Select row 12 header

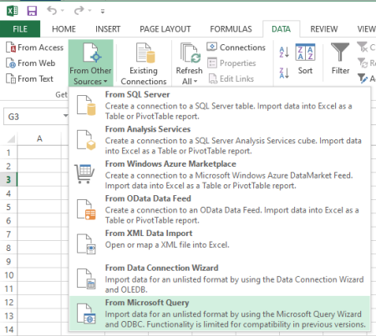tap(8, 303)
